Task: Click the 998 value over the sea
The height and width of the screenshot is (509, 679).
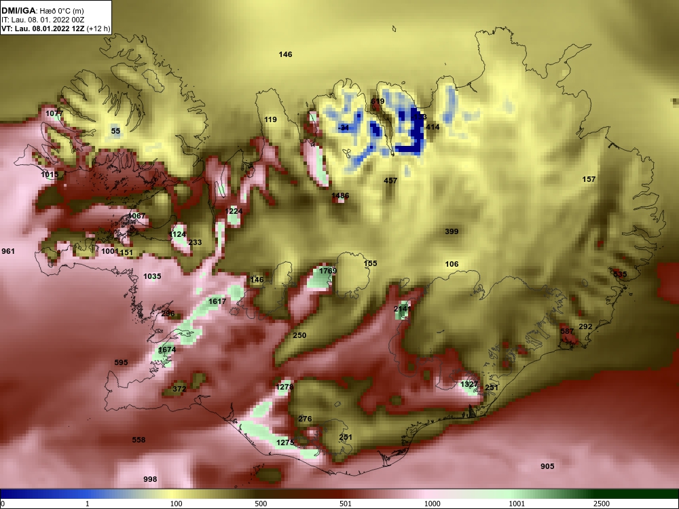Action: point(150,479)
